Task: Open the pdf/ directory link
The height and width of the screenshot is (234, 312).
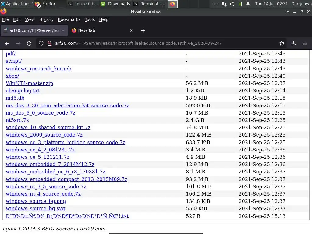Action: [x=11, y=54]
